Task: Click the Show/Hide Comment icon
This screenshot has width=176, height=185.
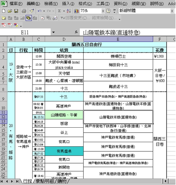Action: pyautogui.click(x=22, y=18)
